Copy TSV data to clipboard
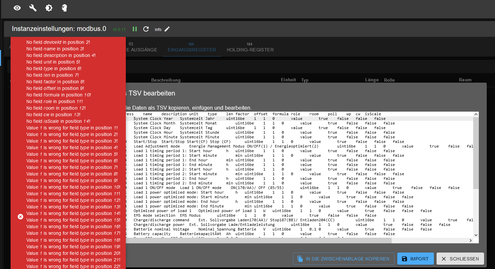The width and height of the screenshot is (495, 269). point(343,259)
